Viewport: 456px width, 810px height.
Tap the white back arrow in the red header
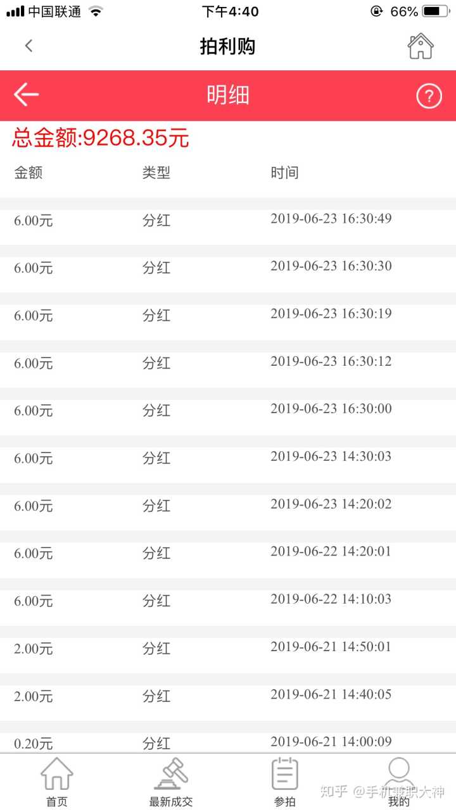point(27,95)
